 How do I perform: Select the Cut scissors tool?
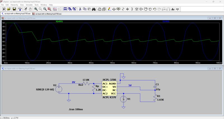pyautogui.click(x=80, y=9)
